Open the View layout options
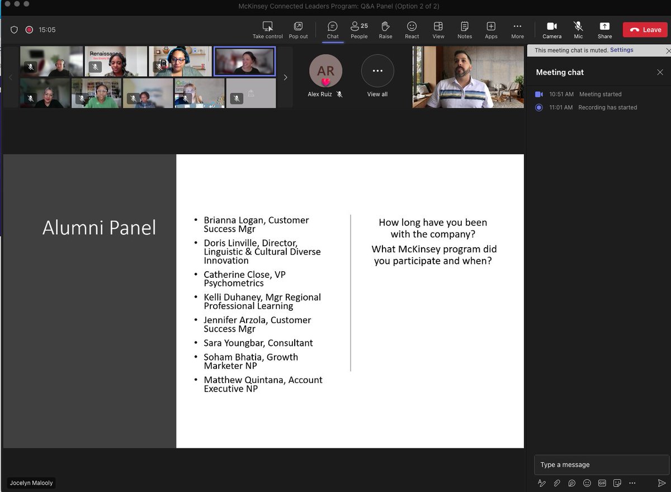This screenshot has height=492, width=671. coord(438,30)
